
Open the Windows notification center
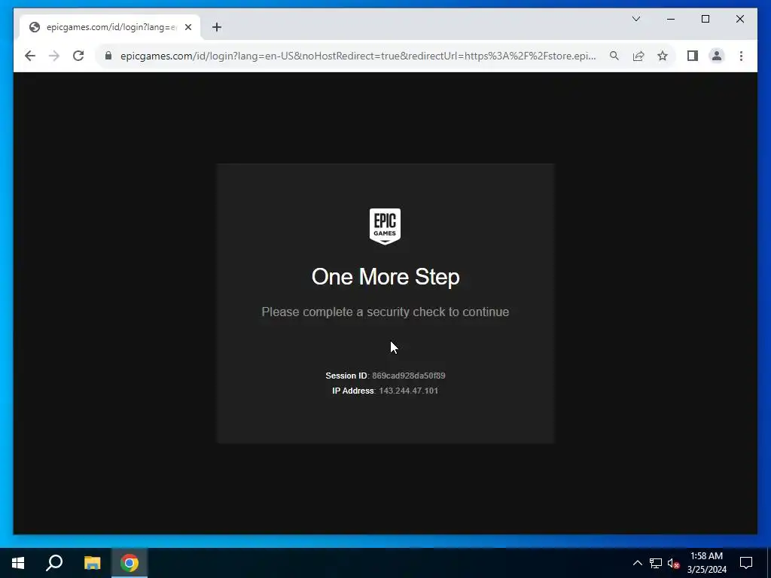(x=746, y=563)
